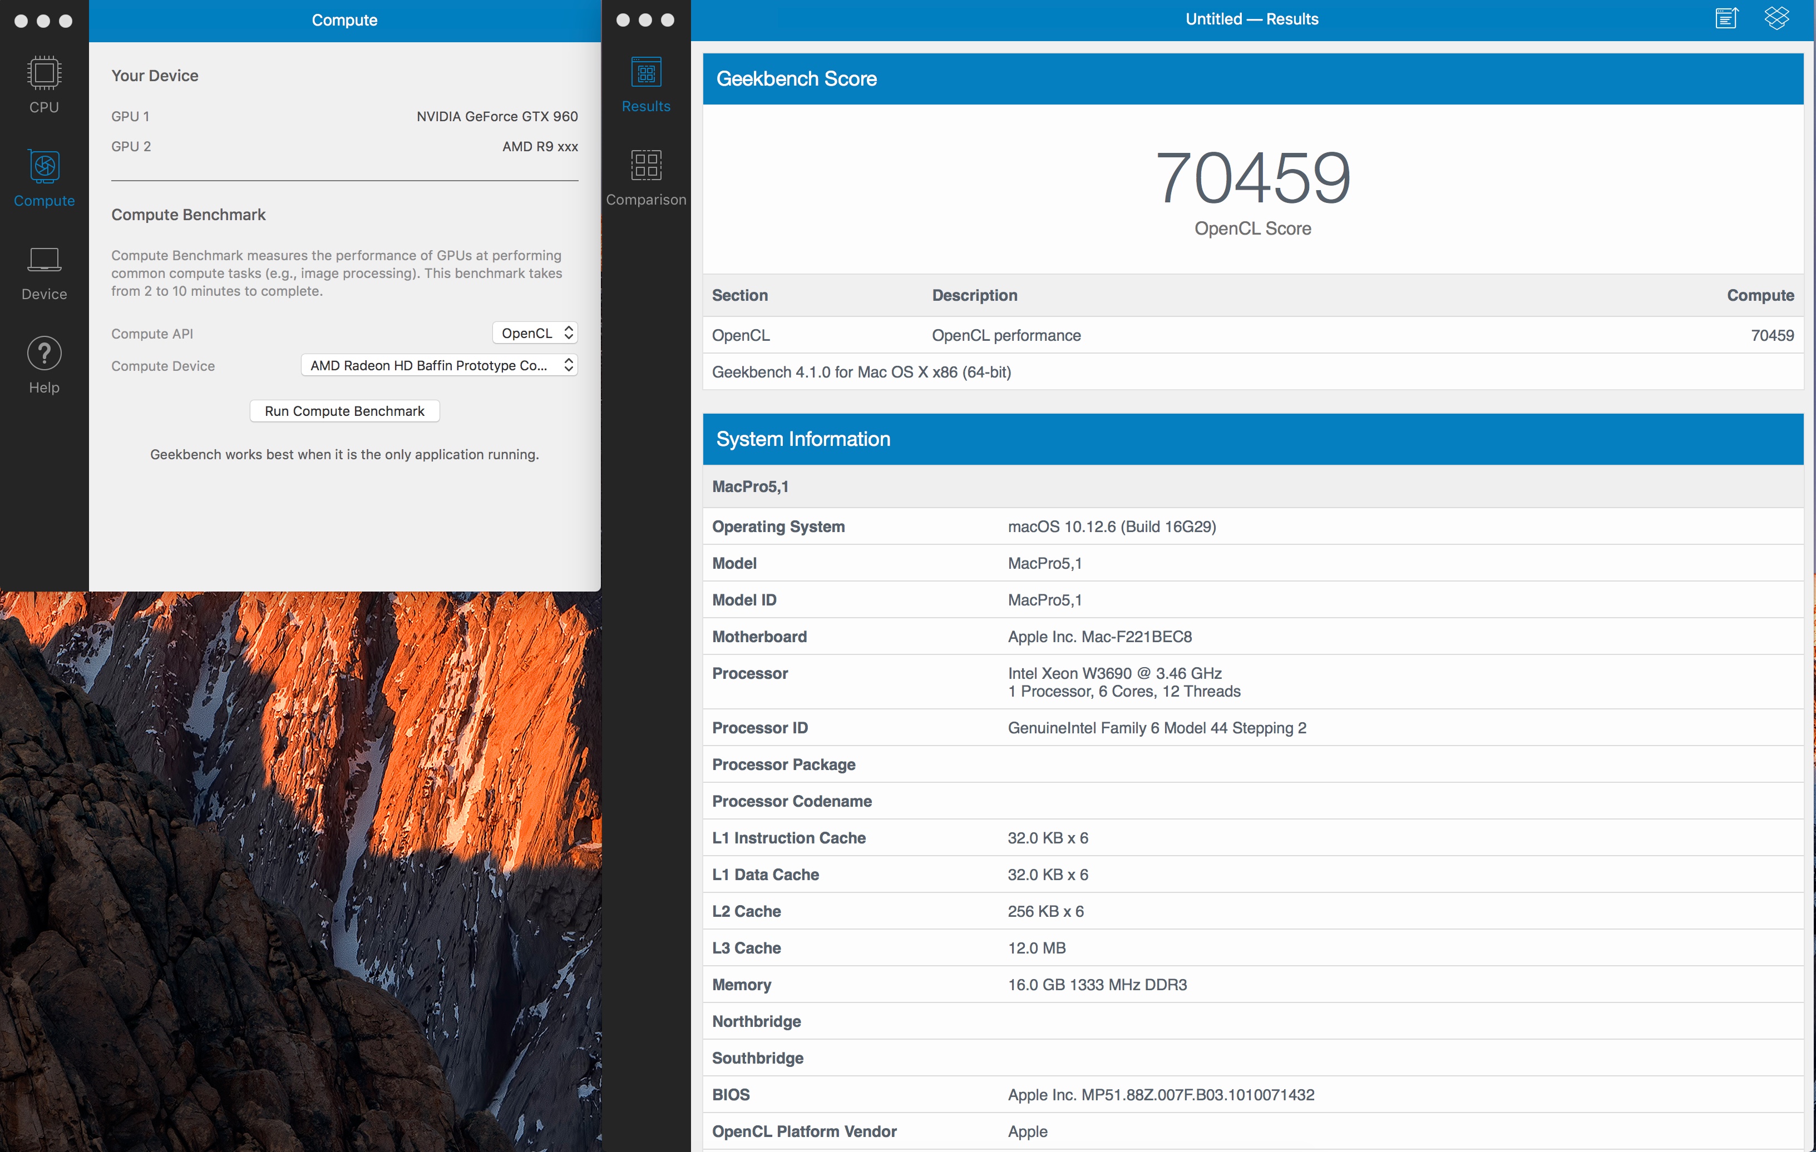Switch to the Results view icon
The width and height of the screenshot is (1816, 1152).
(645, 83)
